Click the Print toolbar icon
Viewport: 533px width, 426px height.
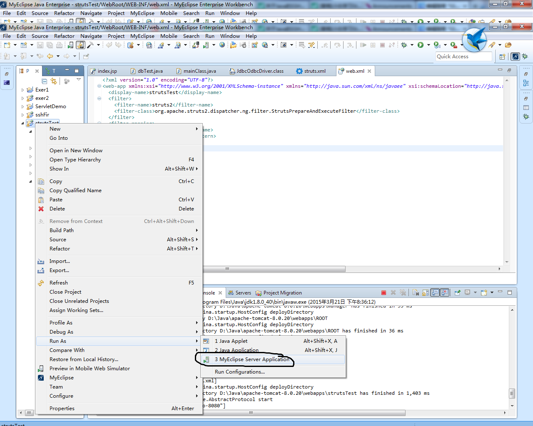[59, 45]
